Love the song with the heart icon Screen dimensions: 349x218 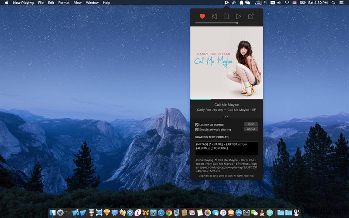(202, 16)
